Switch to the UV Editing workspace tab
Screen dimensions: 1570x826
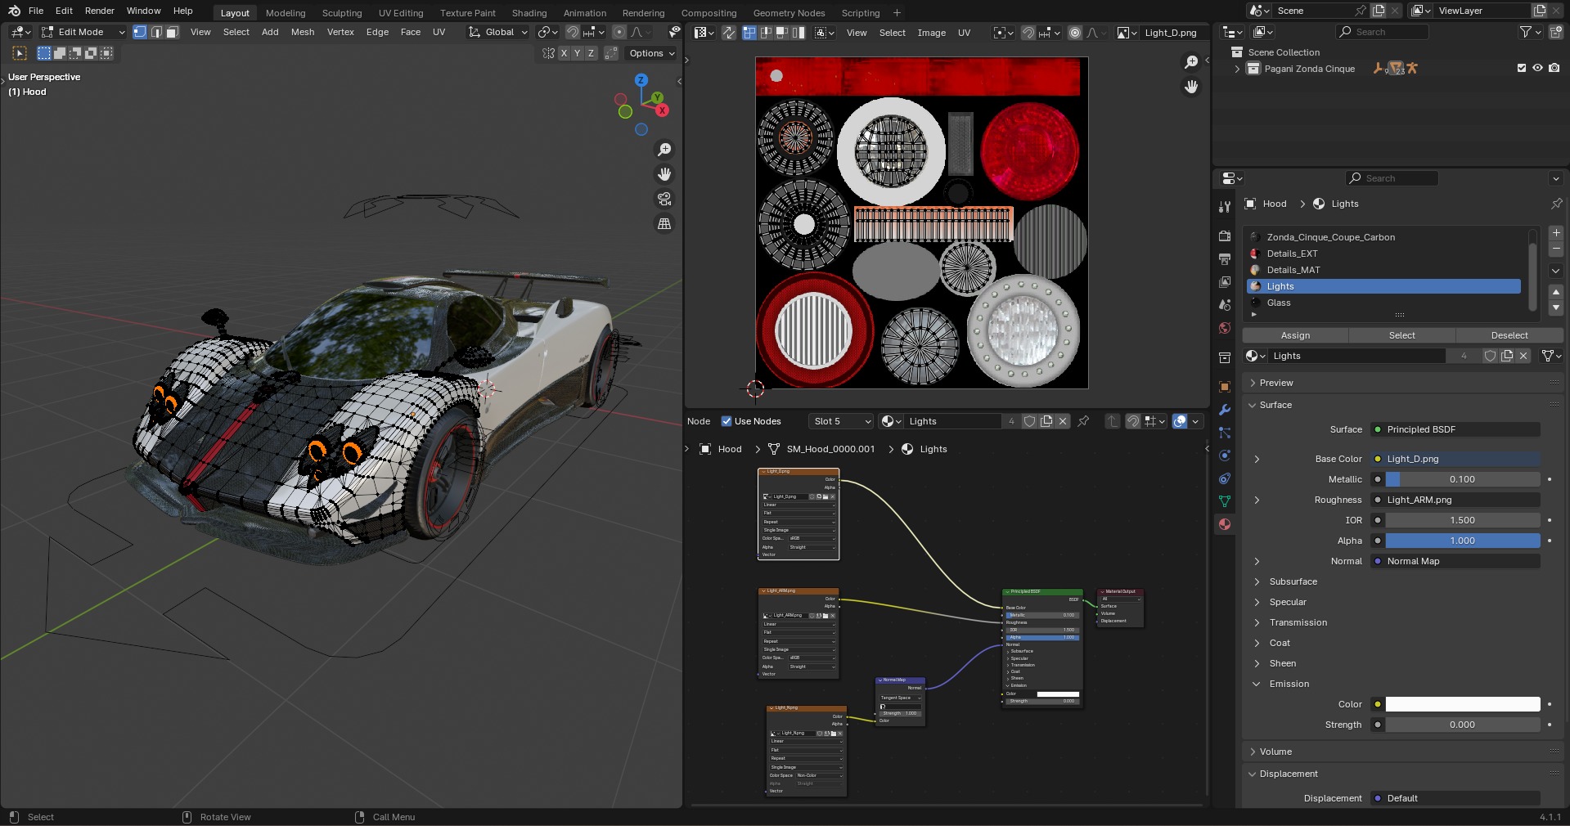coord(401,13)
